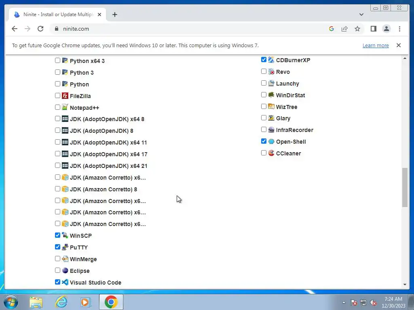The height and width of the screenshot is (310, 414).
Task: Click the Learn more link
Action: (376, 45)
